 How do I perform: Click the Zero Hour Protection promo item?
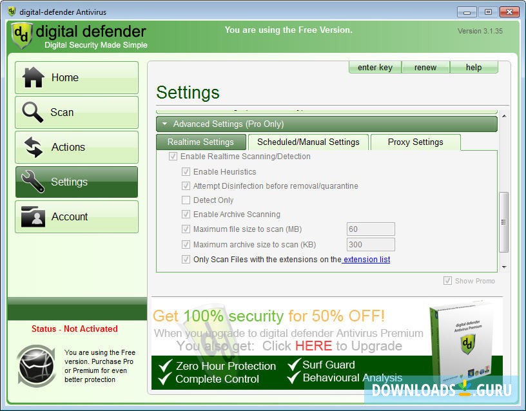217,366
